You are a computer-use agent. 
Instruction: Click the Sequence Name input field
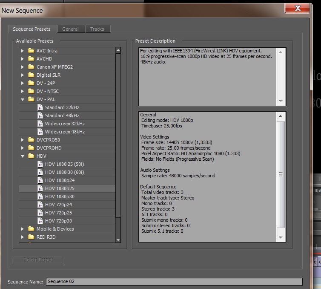click(x=174, y=282)
